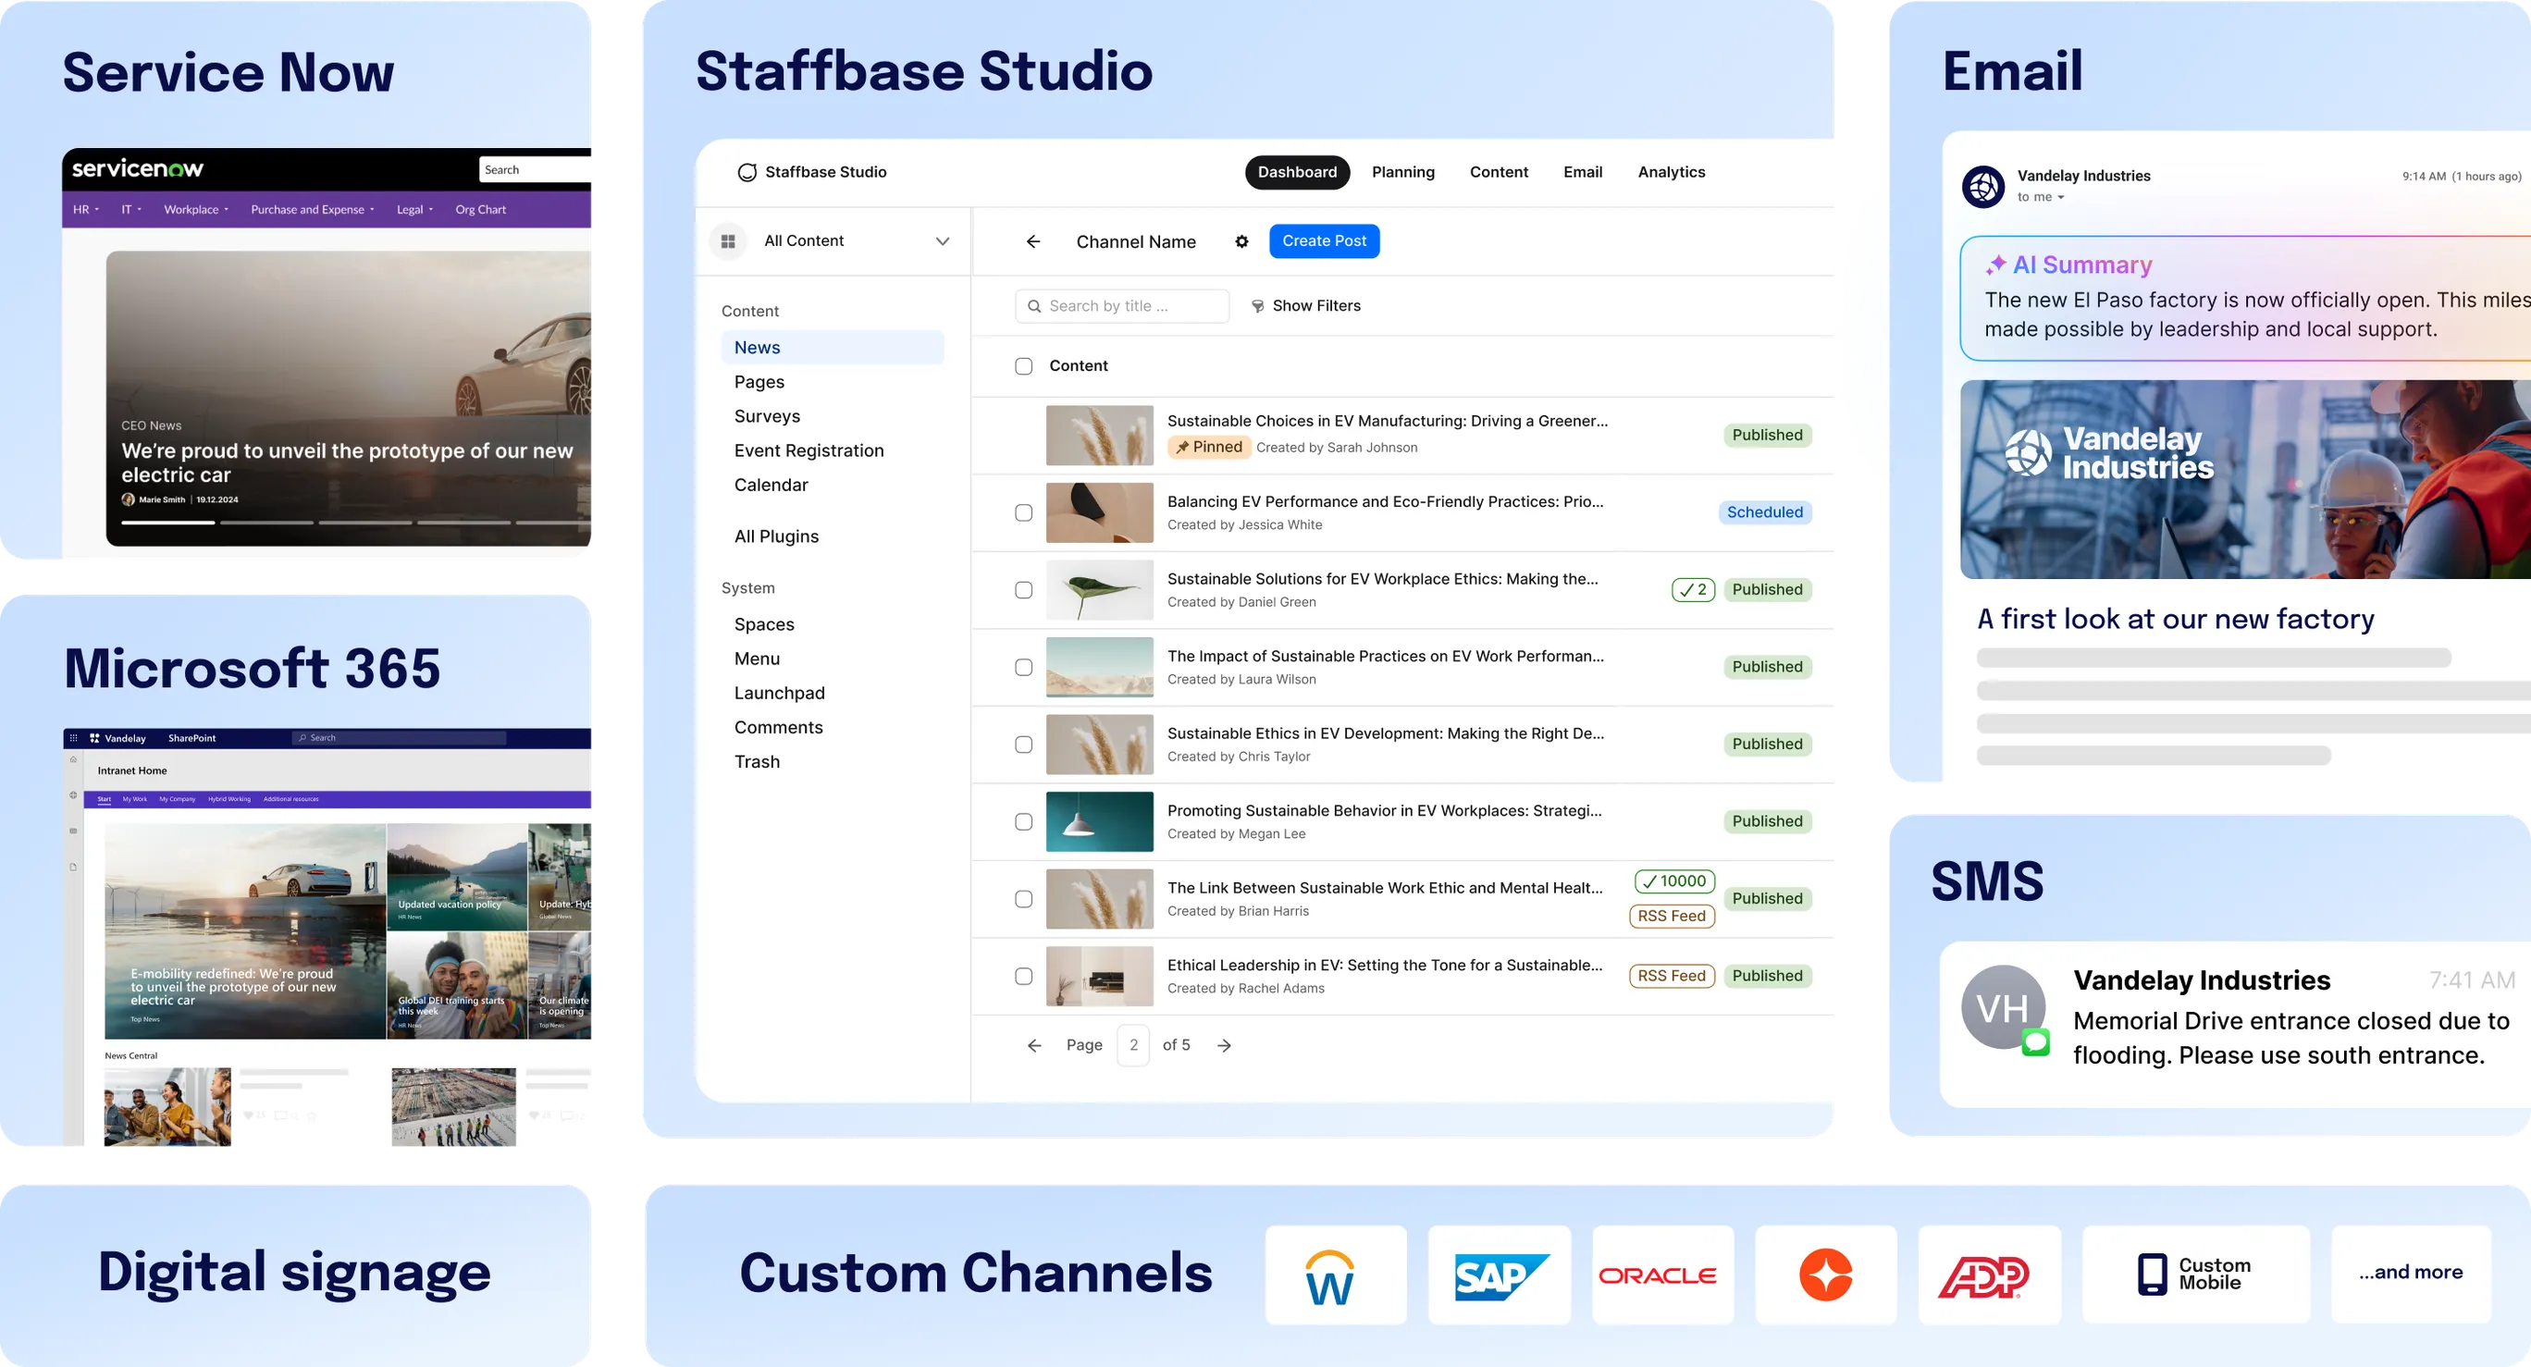Check The Link Between Sustainable Work checkbox
The image size is (2531, 1367).
[x=1024, y=900]
